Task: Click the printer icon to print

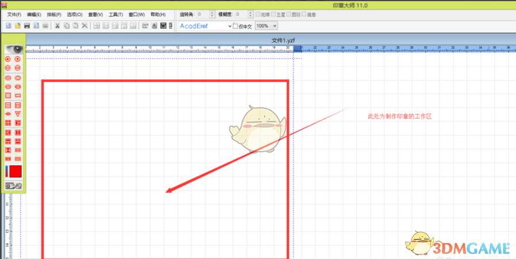Action: (46, 26)
